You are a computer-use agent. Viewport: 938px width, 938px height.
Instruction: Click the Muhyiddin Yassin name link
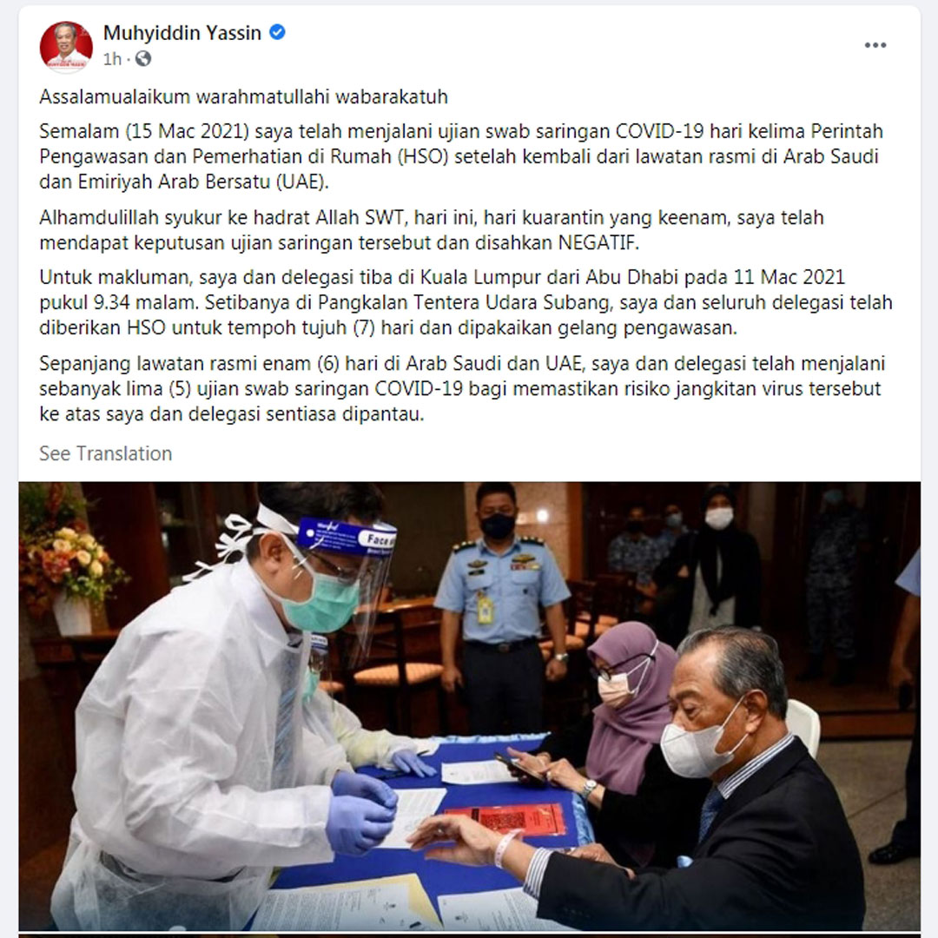tap(182, 33)
